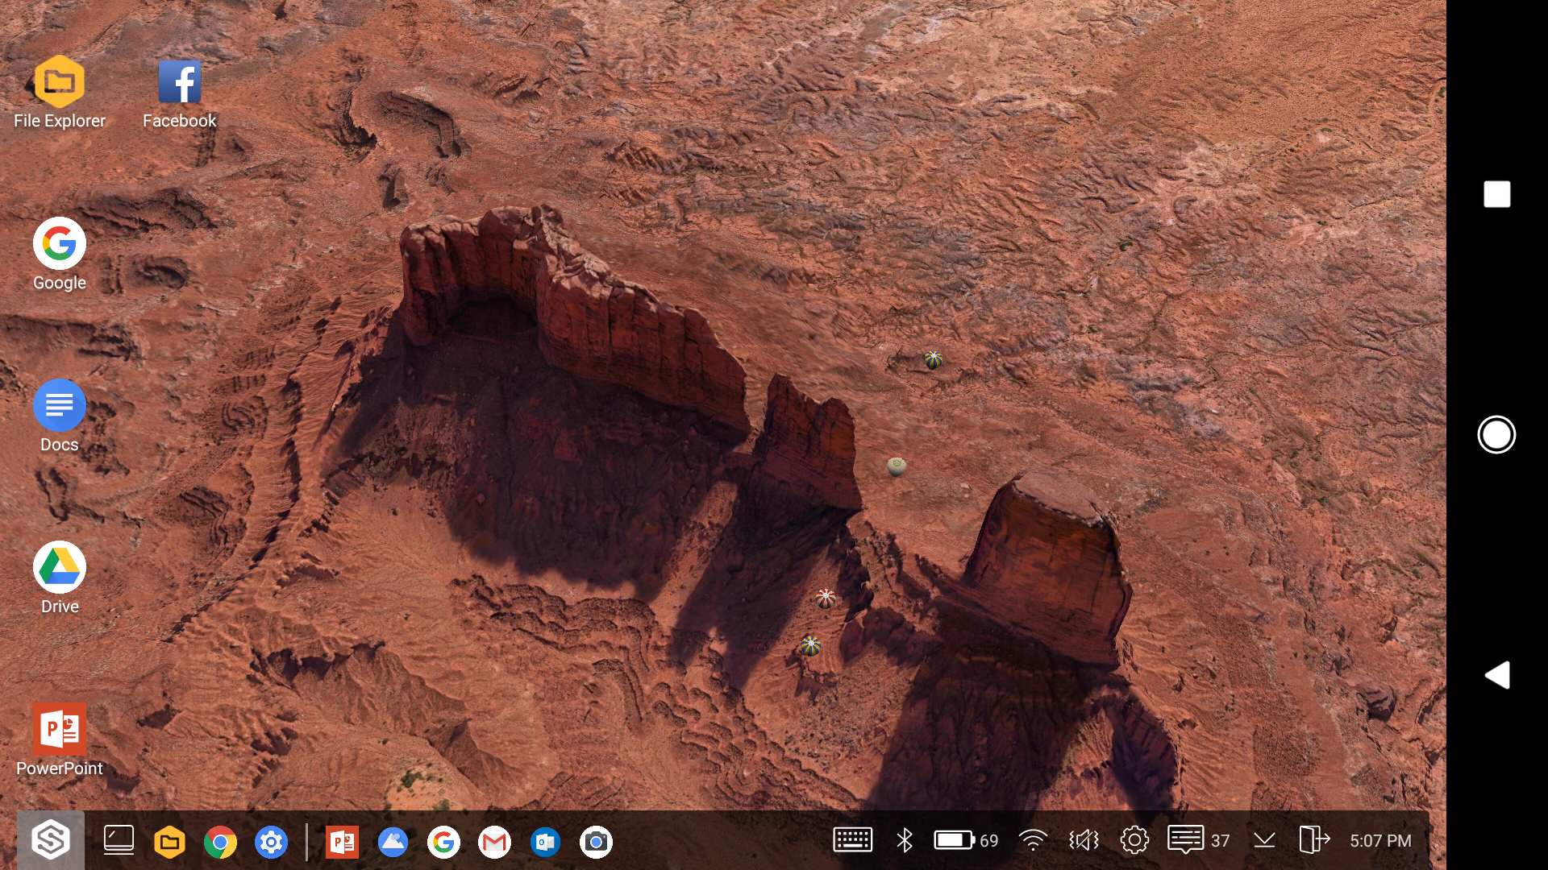Toggle Wi-Fi in the system tray
The height and width of the screenshot is (870, 1548).
(x=1034, y=840)
